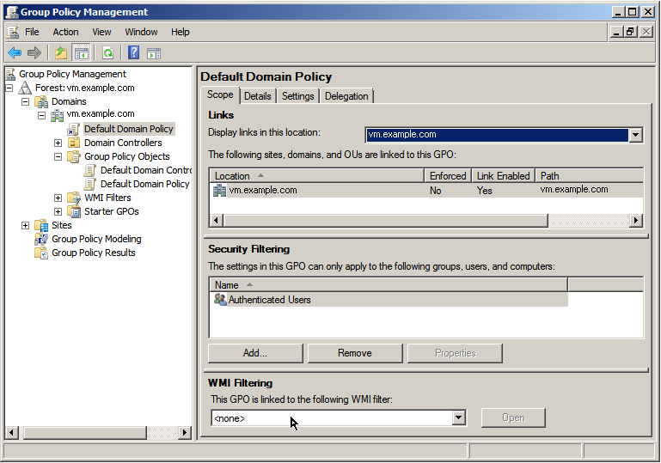The image size is (661, 463).
Task: Click the tree pane scrollbar right arrow
Action: pos(184,432)
